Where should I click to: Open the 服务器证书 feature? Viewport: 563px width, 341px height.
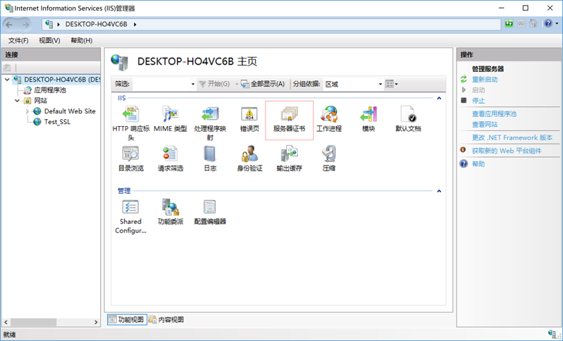pyautogui.click(x=289, y=120)
